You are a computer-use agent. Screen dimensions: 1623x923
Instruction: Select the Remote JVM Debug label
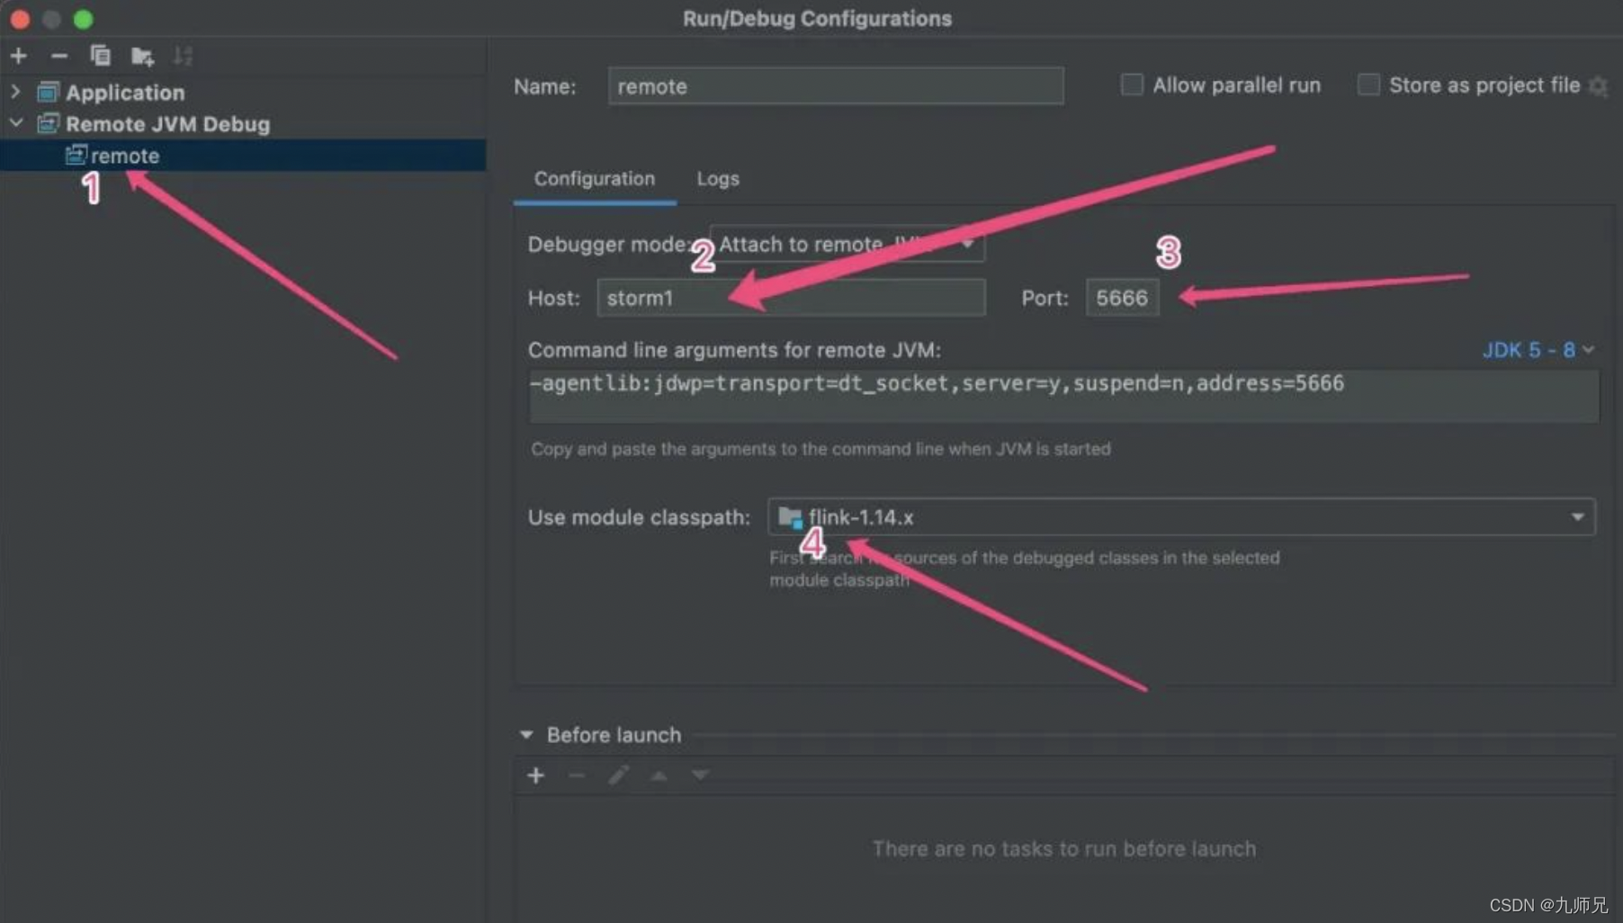click(167, 123)
